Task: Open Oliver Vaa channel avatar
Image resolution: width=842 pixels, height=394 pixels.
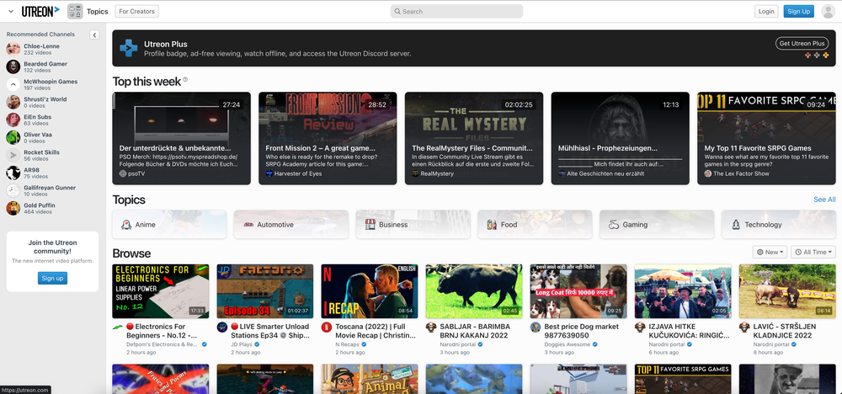Action: pyautogui.click(x=13, y=137)
